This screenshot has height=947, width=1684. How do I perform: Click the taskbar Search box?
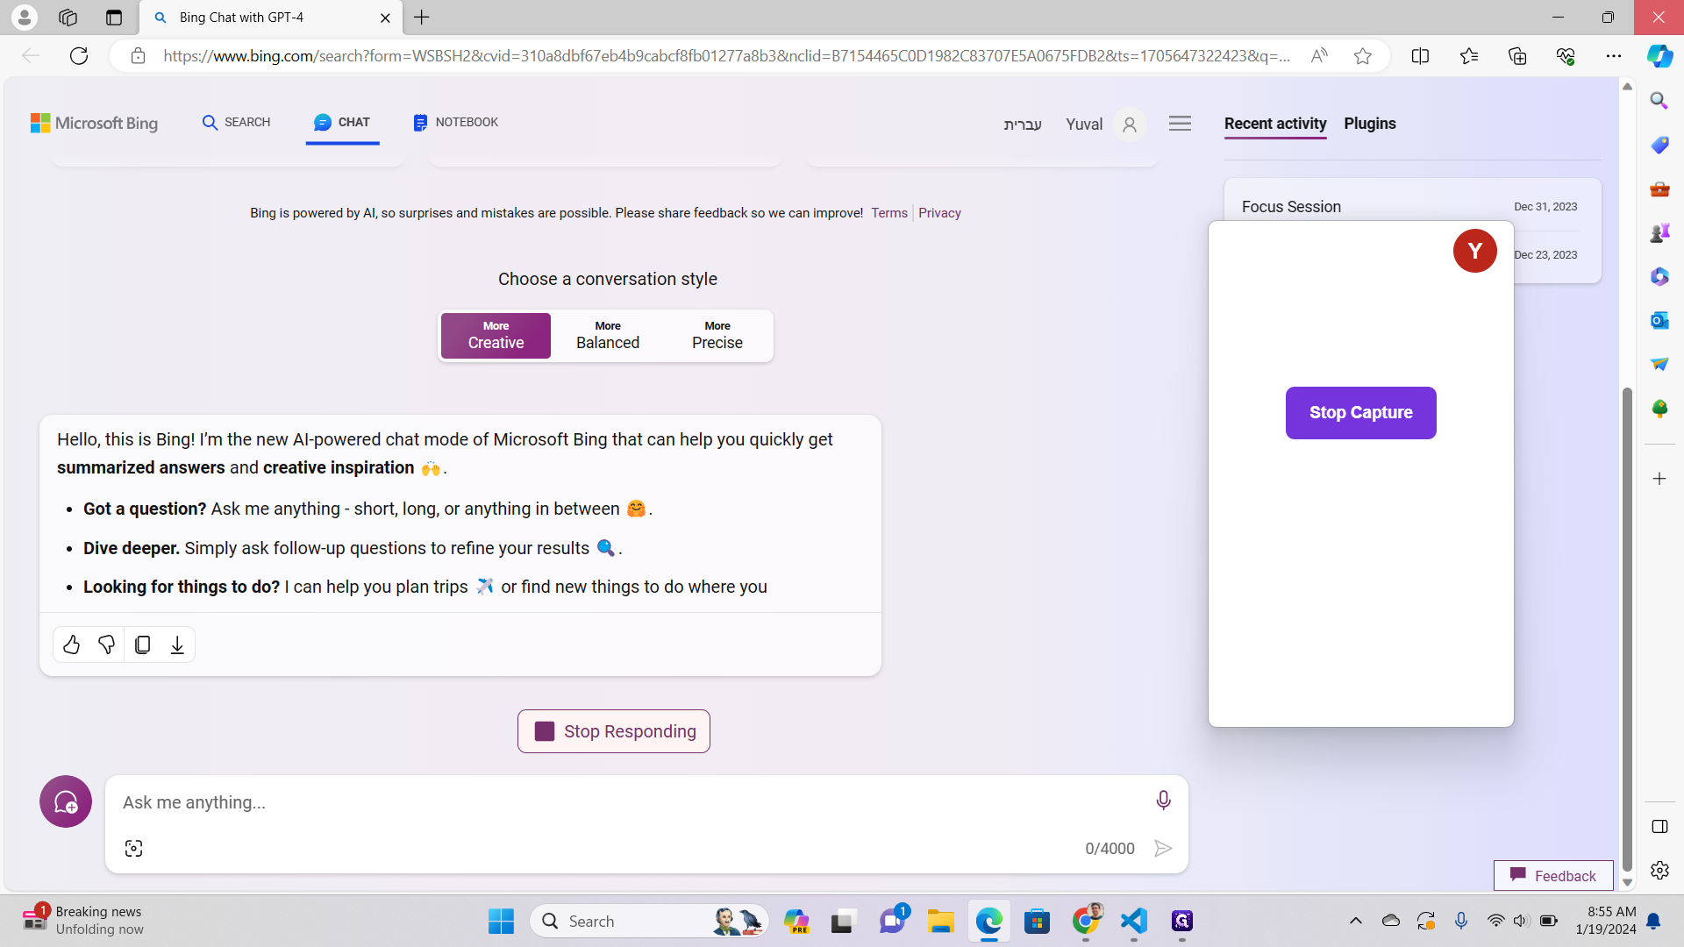[x=649, y=921]
